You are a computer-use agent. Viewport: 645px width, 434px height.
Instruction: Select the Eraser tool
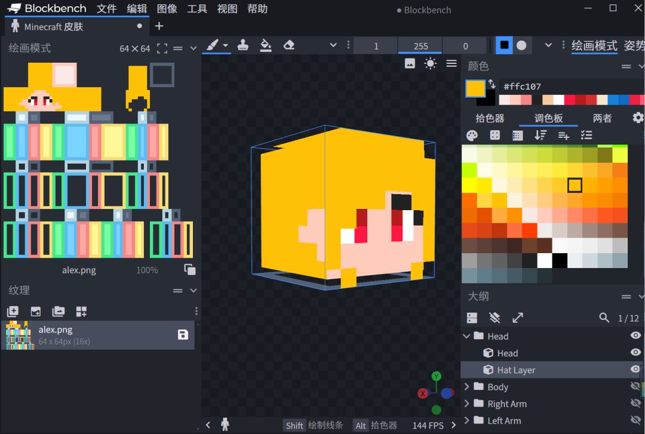[x=289, y=45]
